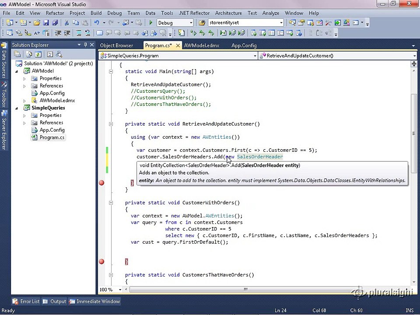This screenshot has height=315, width=420.
Task: Open the Command Window toolbar icon
Action: [356, 23]
